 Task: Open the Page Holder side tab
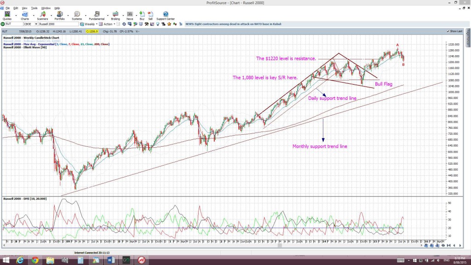click(x=468, y=38)
